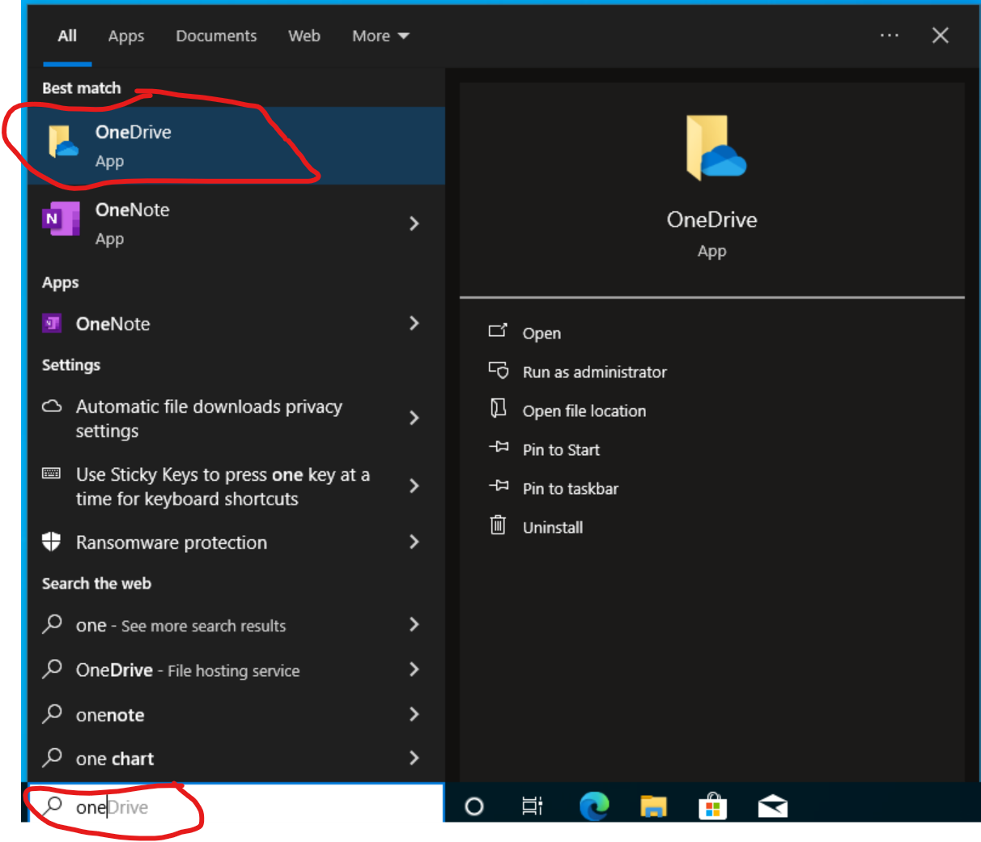Viewport: 981px width, 842px height.
Task: Open File Explorer from the taskbar
Action: pos(653,806)
